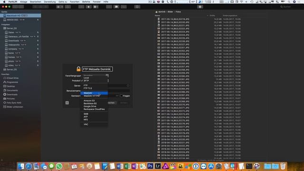Select SFTP protocol entry
Viewport: 304px width, 171px height.
pos(94,81)
